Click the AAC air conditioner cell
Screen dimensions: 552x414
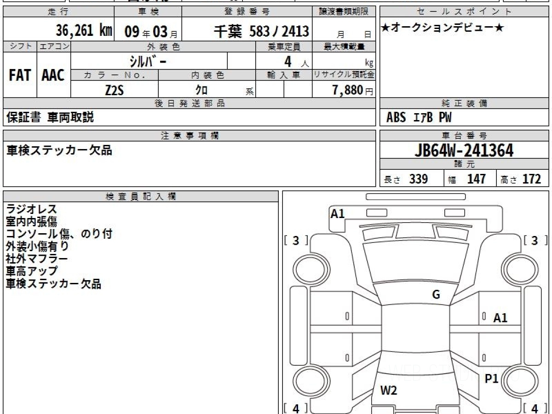[x=53, y=75]
